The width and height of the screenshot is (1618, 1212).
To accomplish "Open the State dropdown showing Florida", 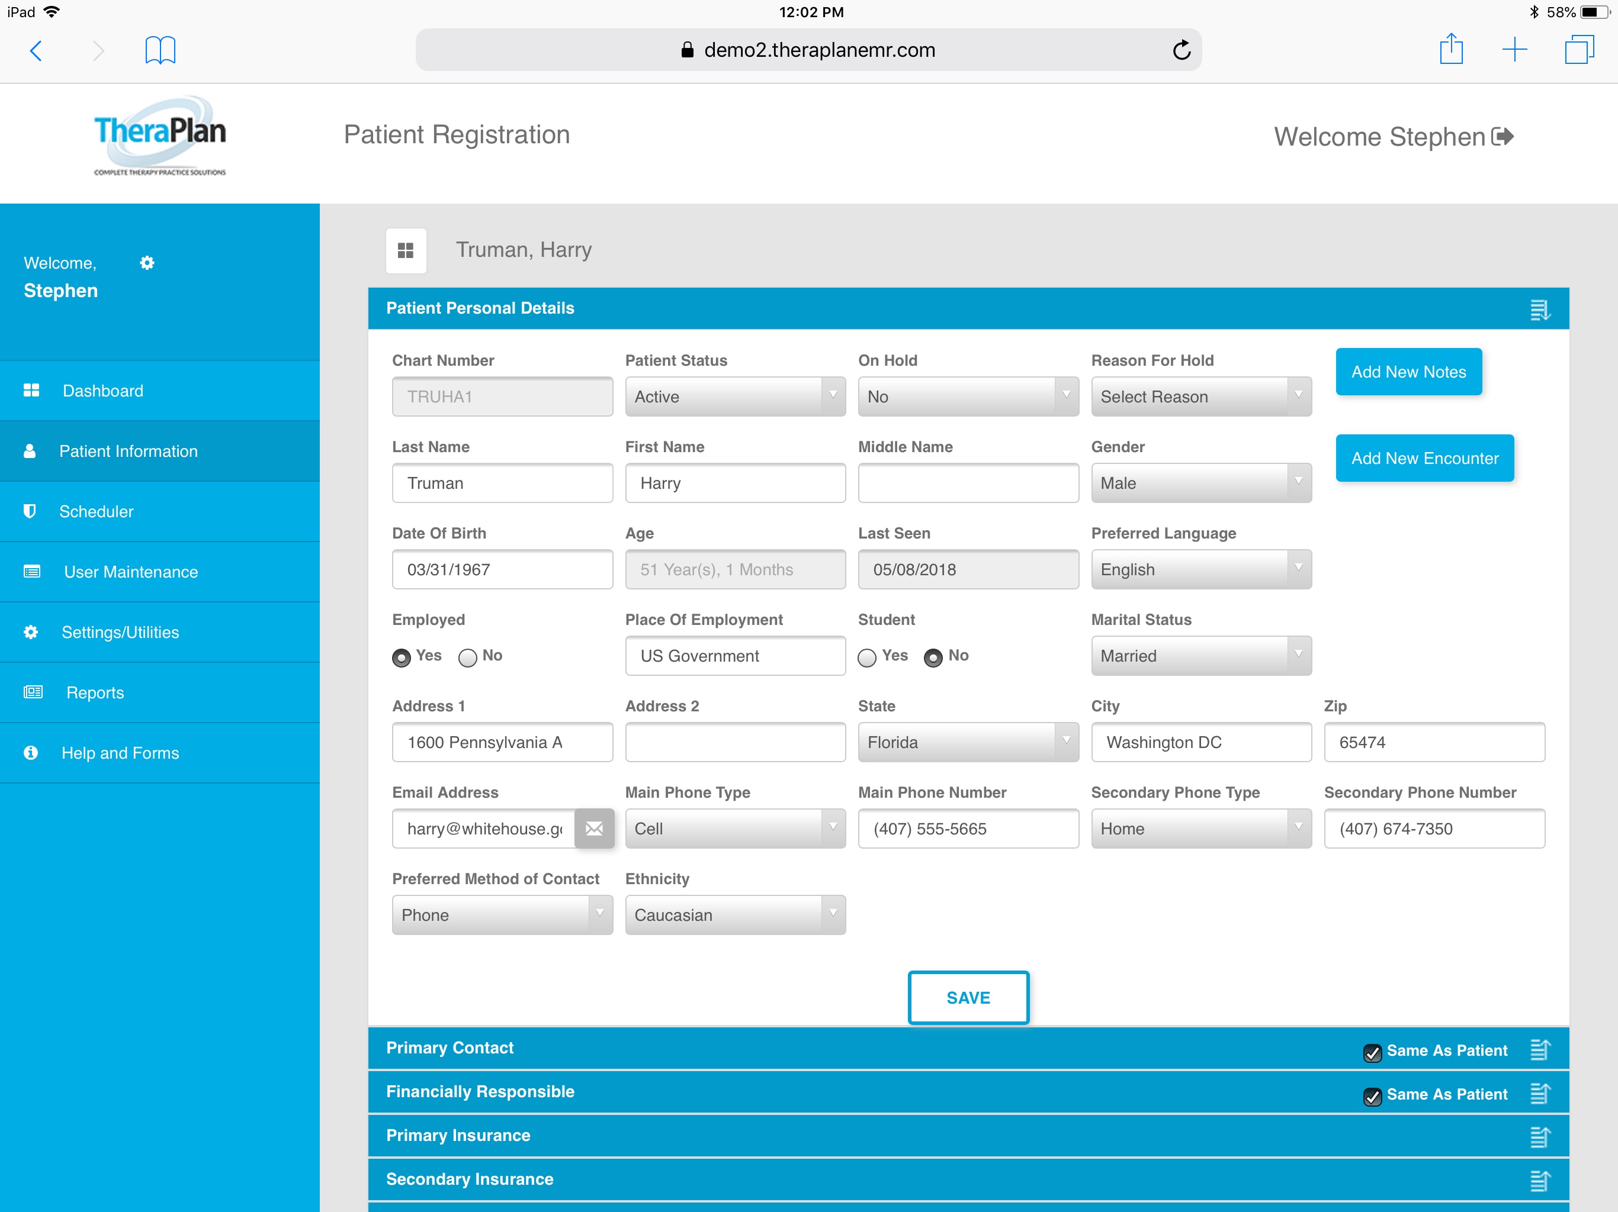I will [x=968, y=742].
